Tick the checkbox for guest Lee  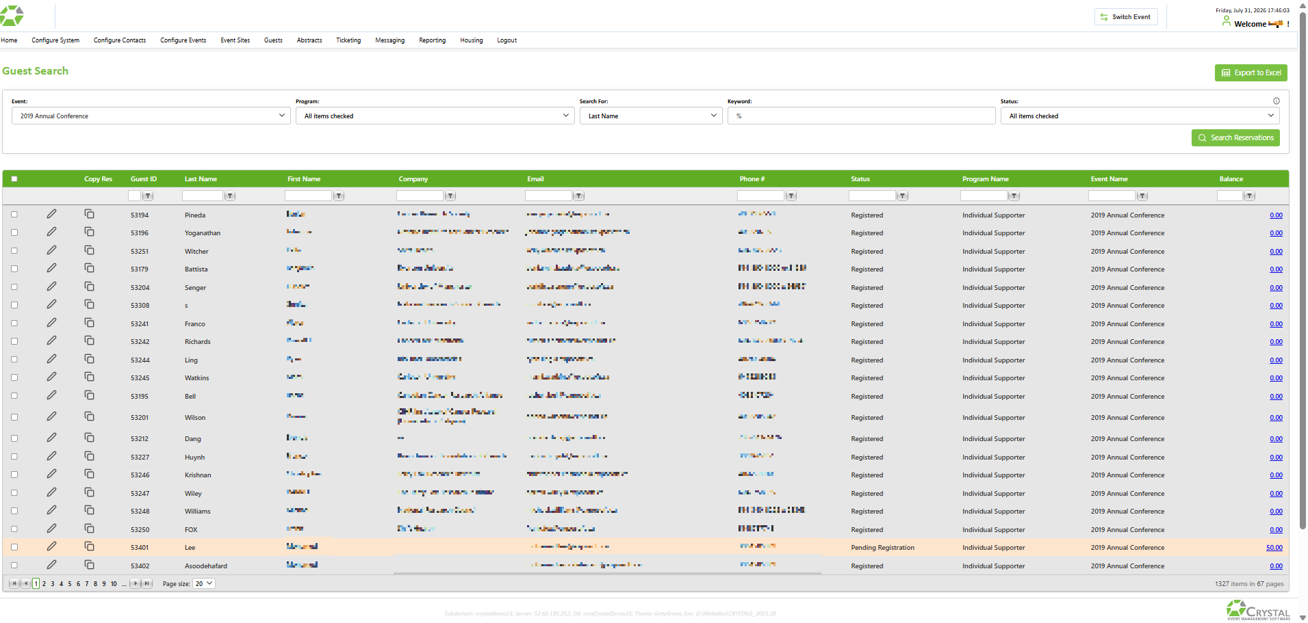pyautogui.click(x=14, y=547)
